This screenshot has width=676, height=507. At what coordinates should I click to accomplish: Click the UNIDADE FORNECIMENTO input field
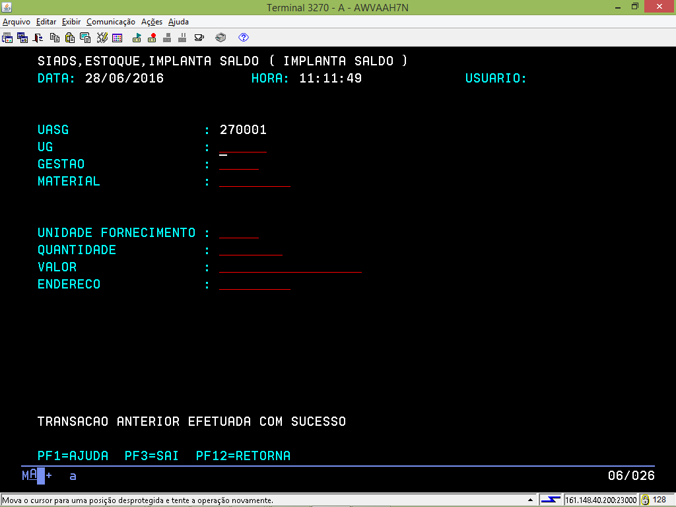point(239,233)
